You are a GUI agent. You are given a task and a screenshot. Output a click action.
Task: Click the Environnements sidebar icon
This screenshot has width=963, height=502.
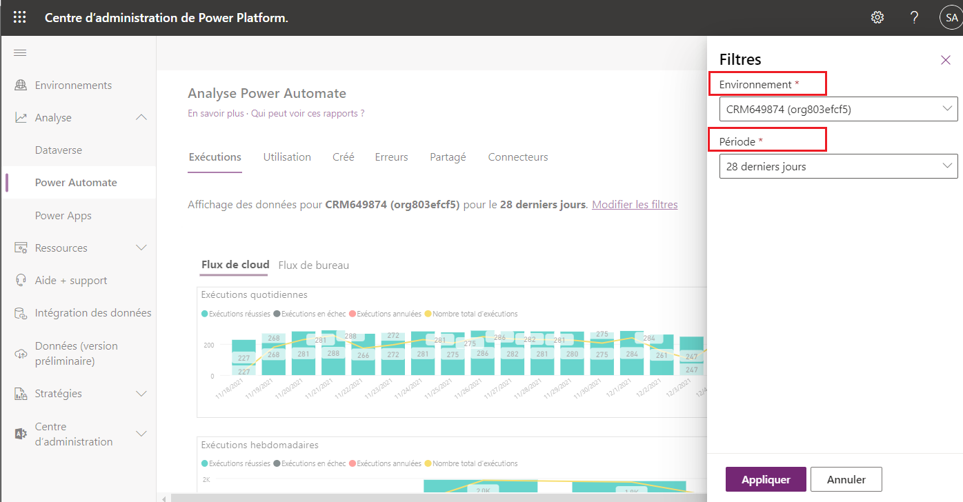tap(21, 86)
